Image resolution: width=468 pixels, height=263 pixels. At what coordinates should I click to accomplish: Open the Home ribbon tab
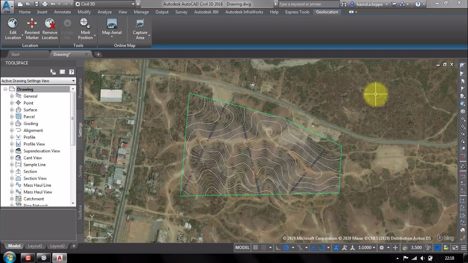coord(25,12)
